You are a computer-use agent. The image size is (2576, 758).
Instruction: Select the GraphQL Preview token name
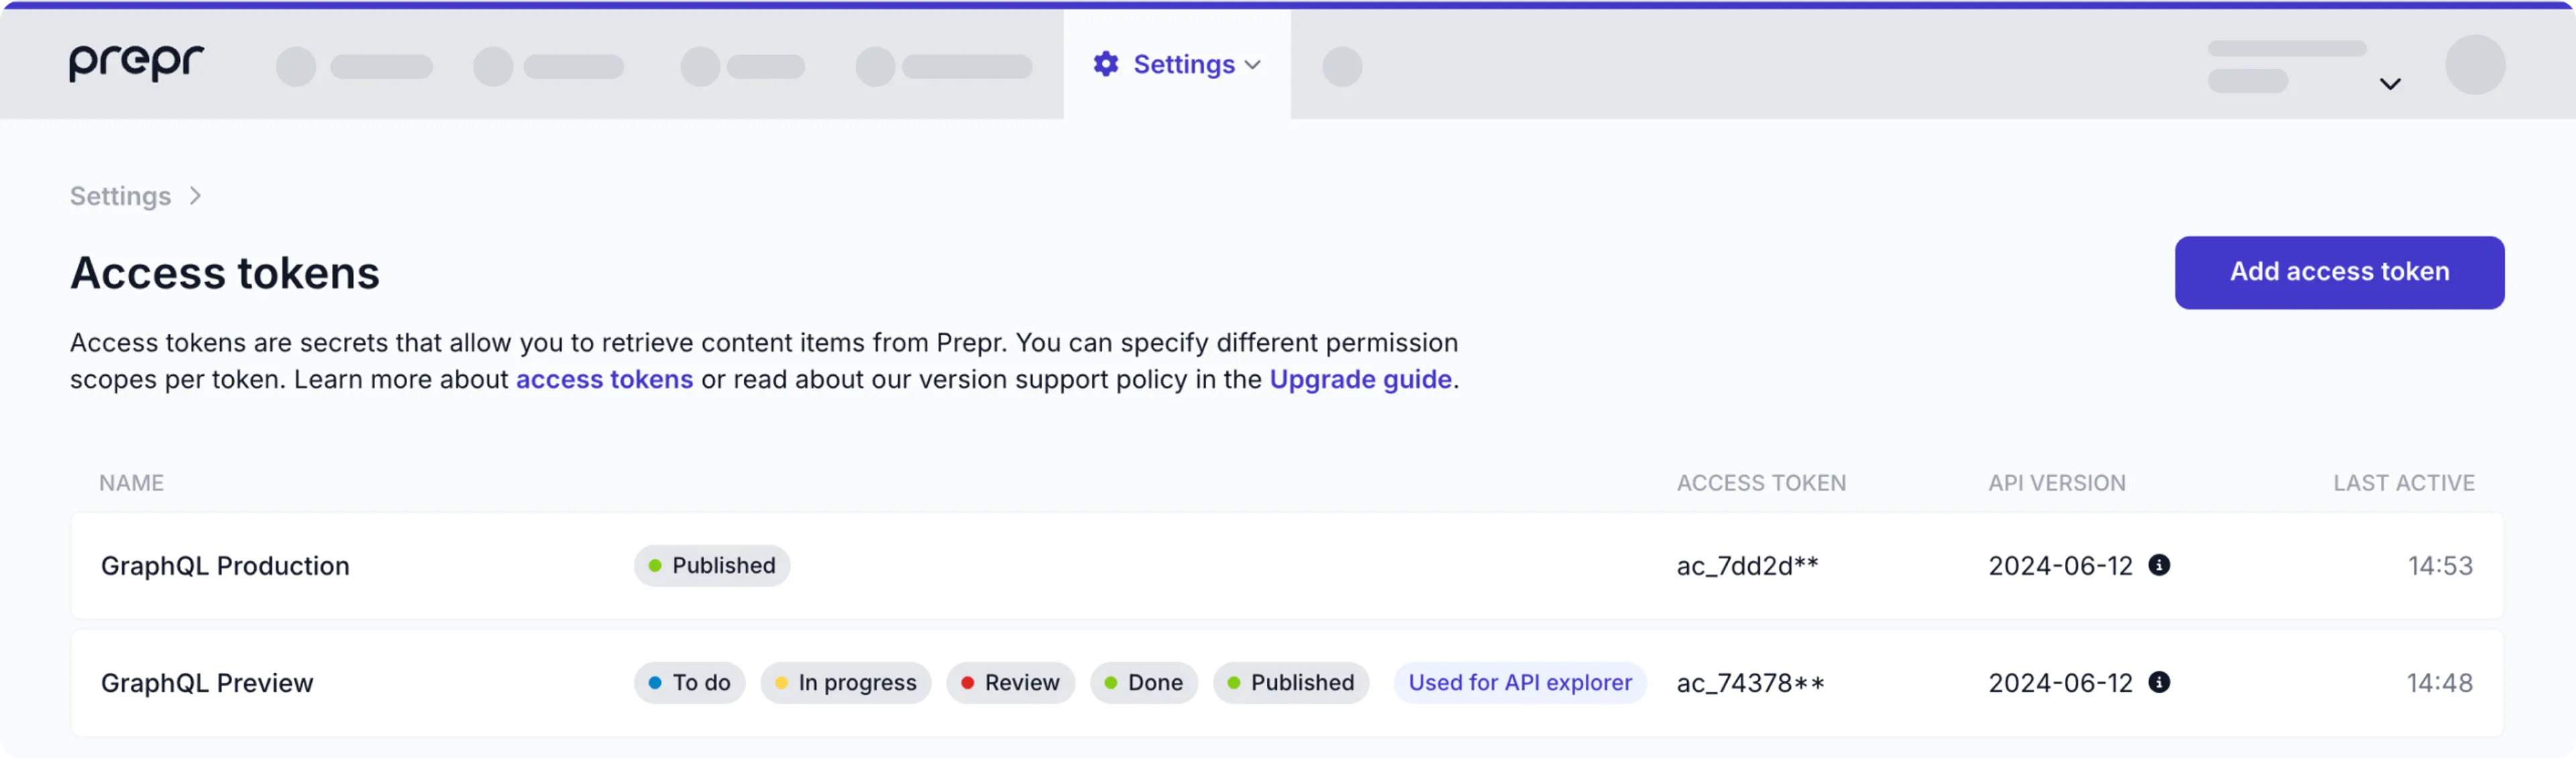tap(207, 683)
